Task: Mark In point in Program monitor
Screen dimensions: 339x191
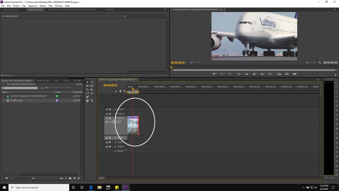Action: (222, 74)
